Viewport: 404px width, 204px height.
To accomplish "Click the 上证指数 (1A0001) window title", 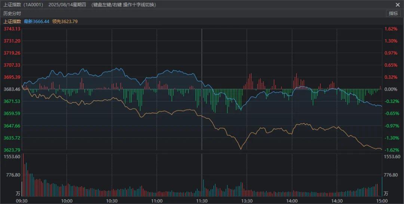I will pyautogui.click(x=23, y=5).
